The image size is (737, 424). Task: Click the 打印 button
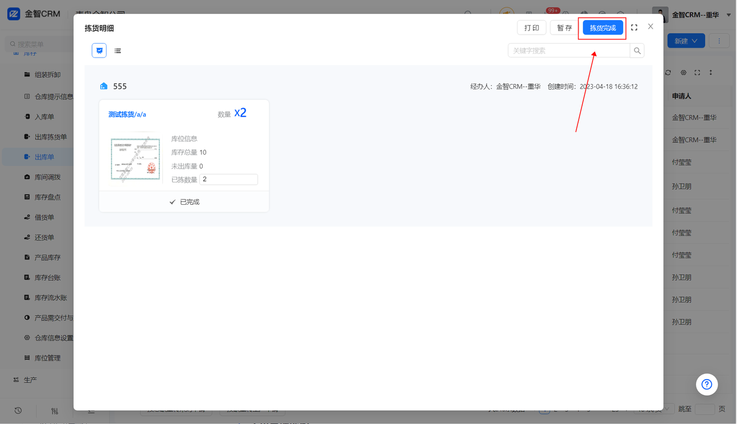531,28
